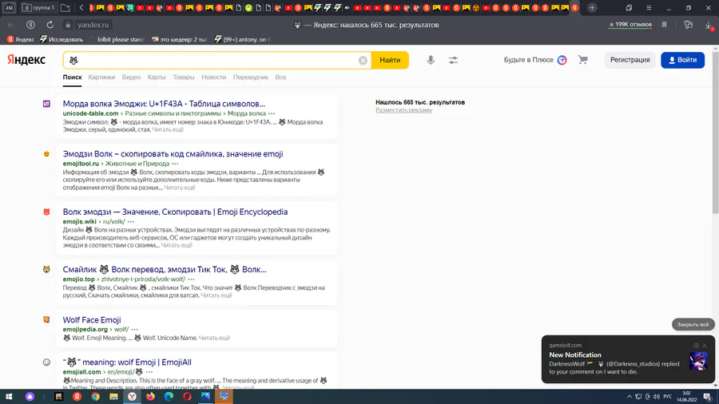Open result 'Морда волка Эмодзи: U+1F43A'

click(x=164, y=104)
